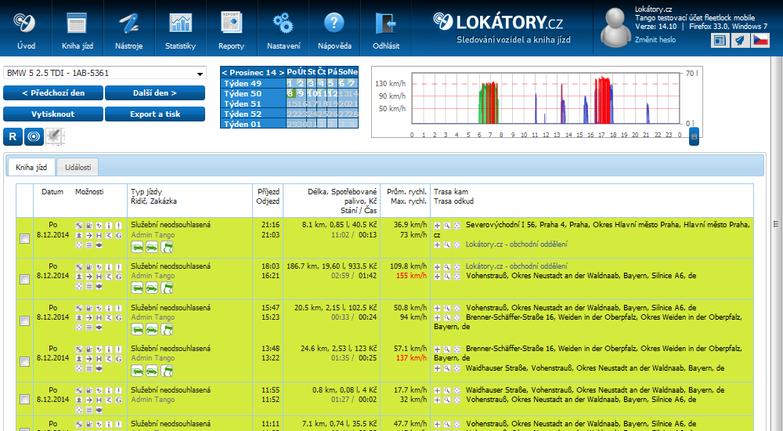Switch language via Czech flag icon

[x=760, y=41]
